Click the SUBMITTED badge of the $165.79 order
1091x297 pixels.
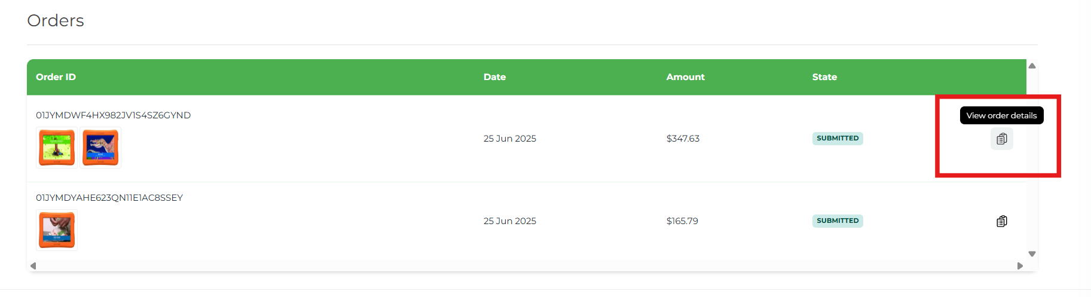(838, 221)
